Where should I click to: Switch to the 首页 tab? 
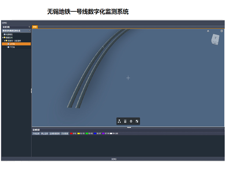click(x=35, y=27)
